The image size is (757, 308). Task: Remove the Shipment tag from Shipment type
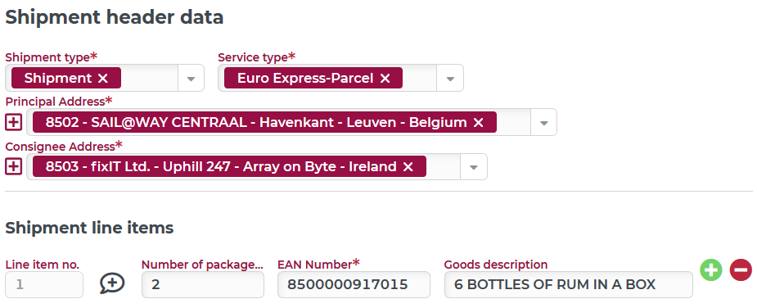[x=103, y=79]
